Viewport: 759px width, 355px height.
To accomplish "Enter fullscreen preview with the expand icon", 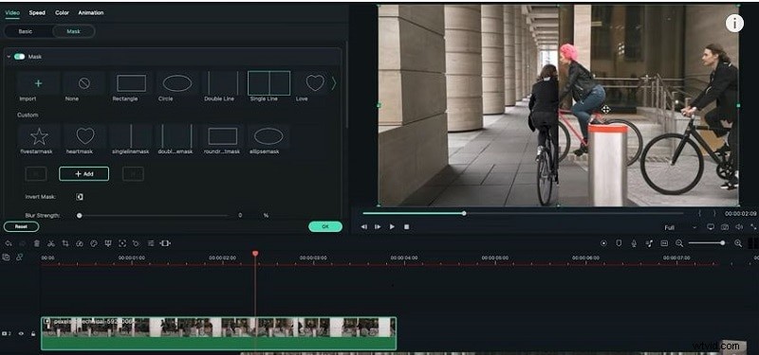I will click(753, 227).
